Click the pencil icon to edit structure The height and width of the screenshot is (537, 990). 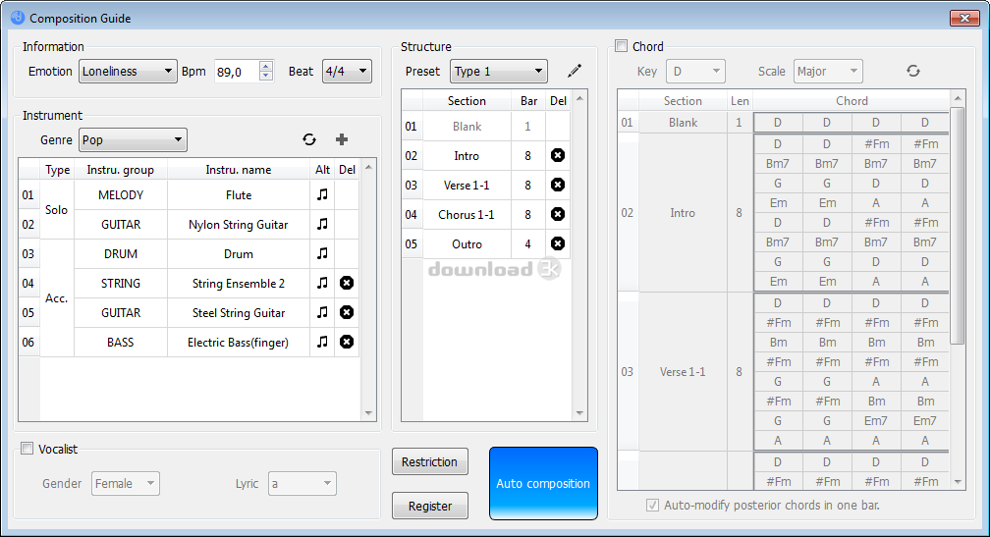pyautogui.click(x=575, y=72)
